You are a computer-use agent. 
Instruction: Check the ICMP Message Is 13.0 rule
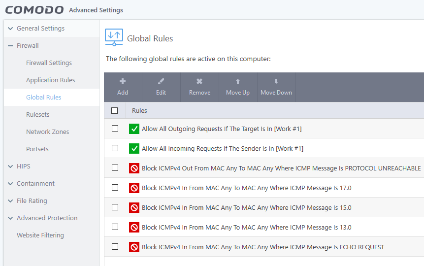point(115,227)
